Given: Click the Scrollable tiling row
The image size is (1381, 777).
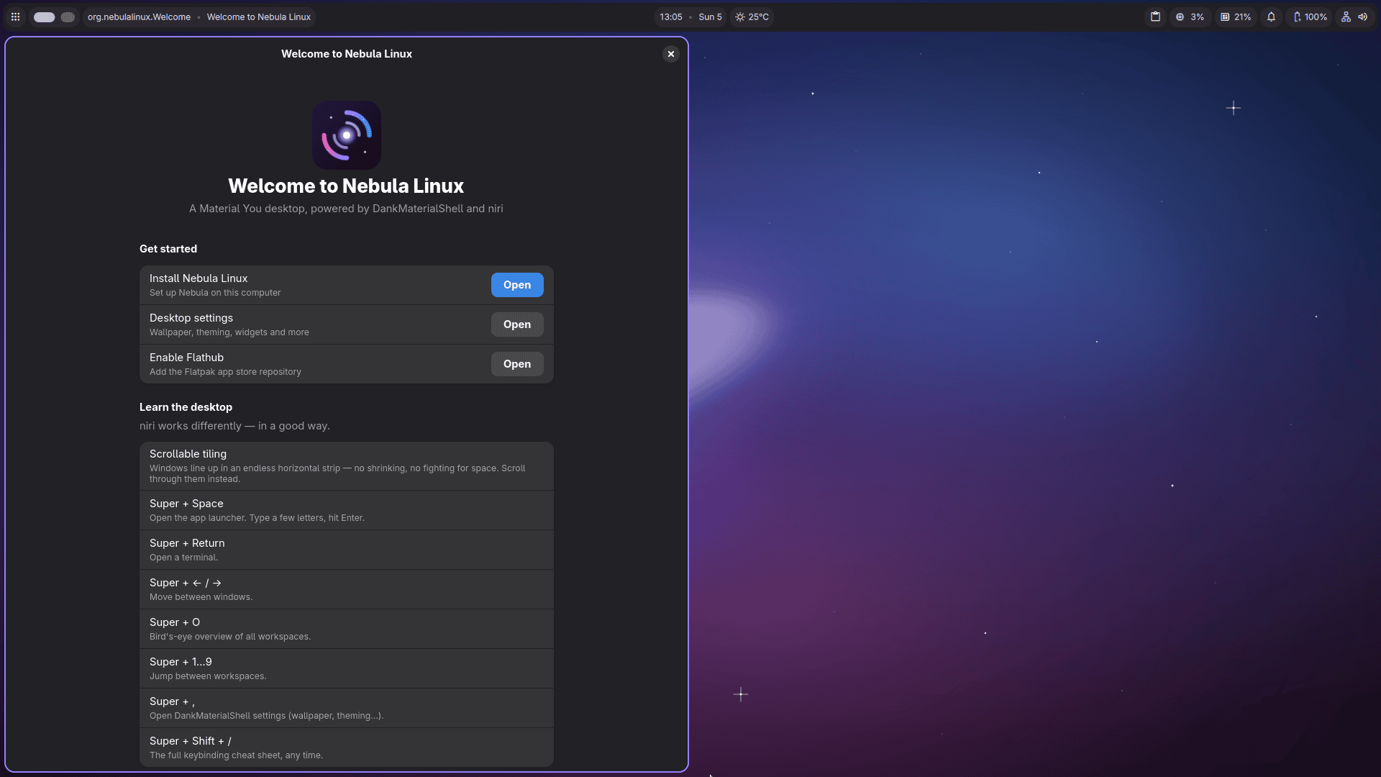Looking at the screenshot, I should 347,466.
